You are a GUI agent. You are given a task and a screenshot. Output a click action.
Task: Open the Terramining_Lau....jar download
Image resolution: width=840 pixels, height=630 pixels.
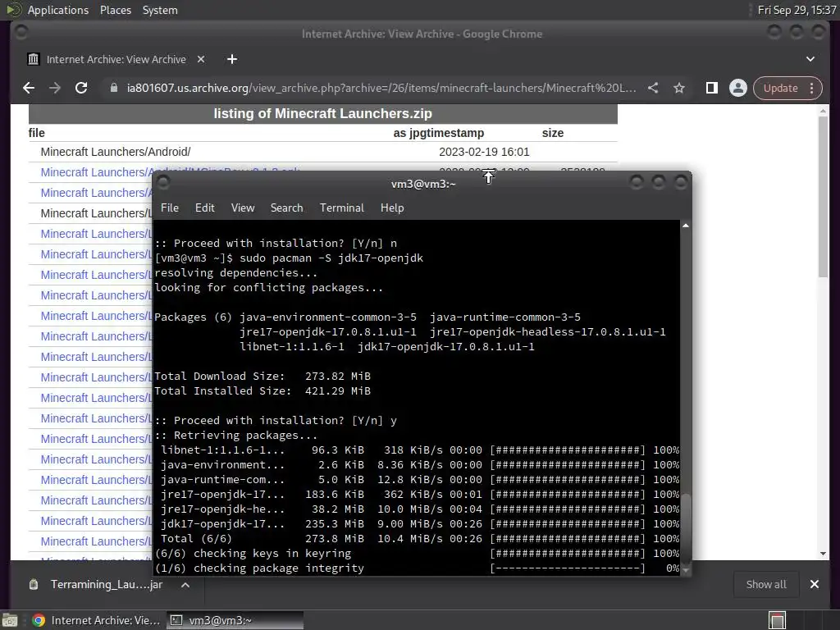(106, 584)
